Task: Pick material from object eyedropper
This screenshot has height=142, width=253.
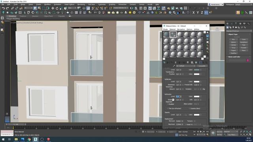Action: [174, 66]
